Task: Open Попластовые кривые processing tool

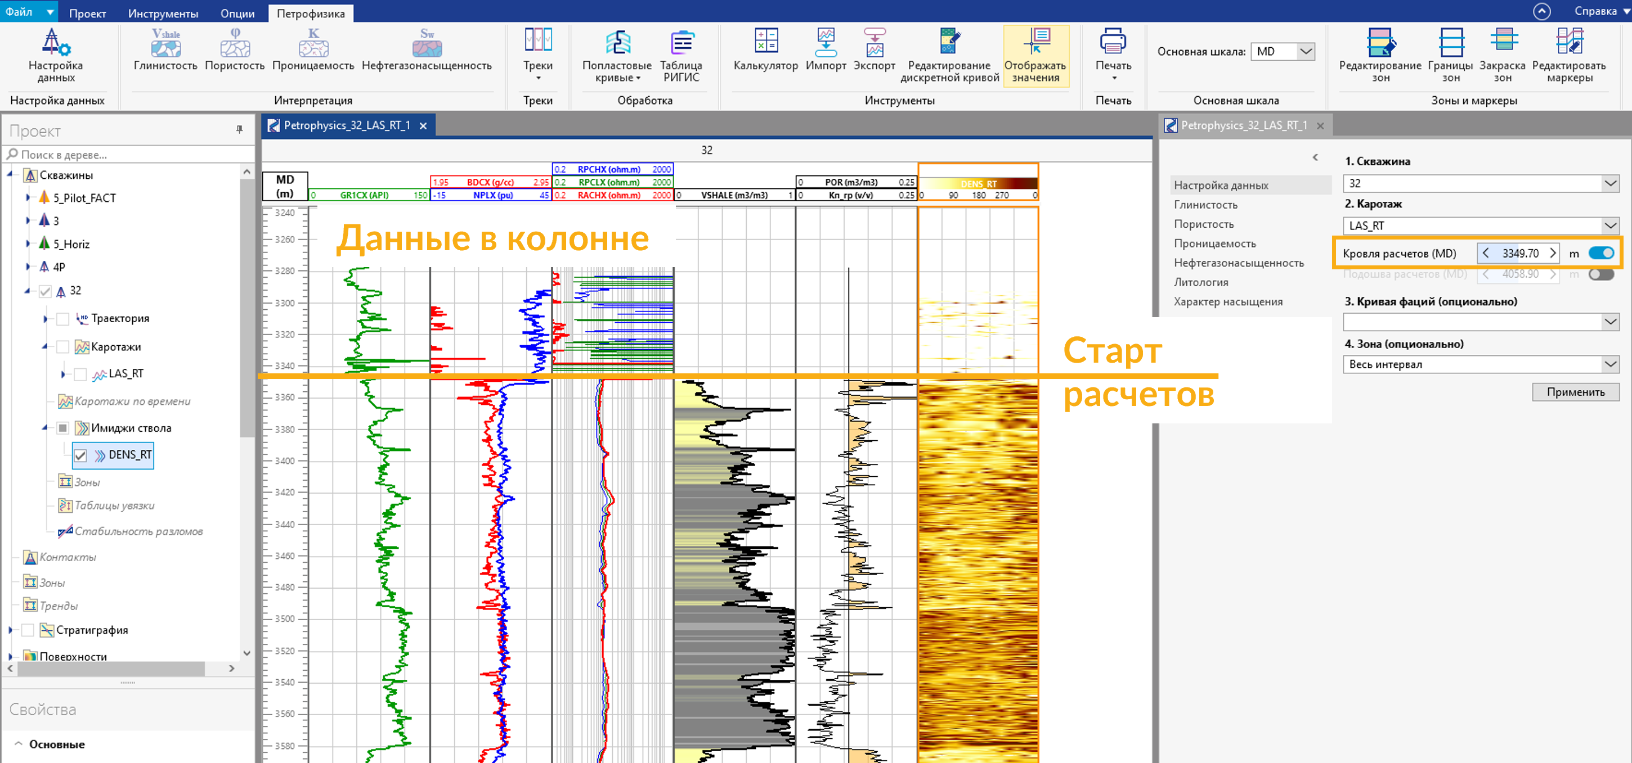Action: point(616,55)
